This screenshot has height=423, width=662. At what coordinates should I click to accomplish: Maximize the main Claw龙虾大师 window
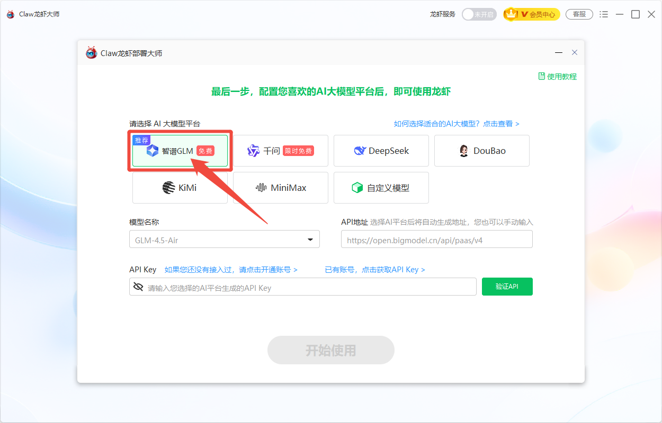(x=636, y=14)
